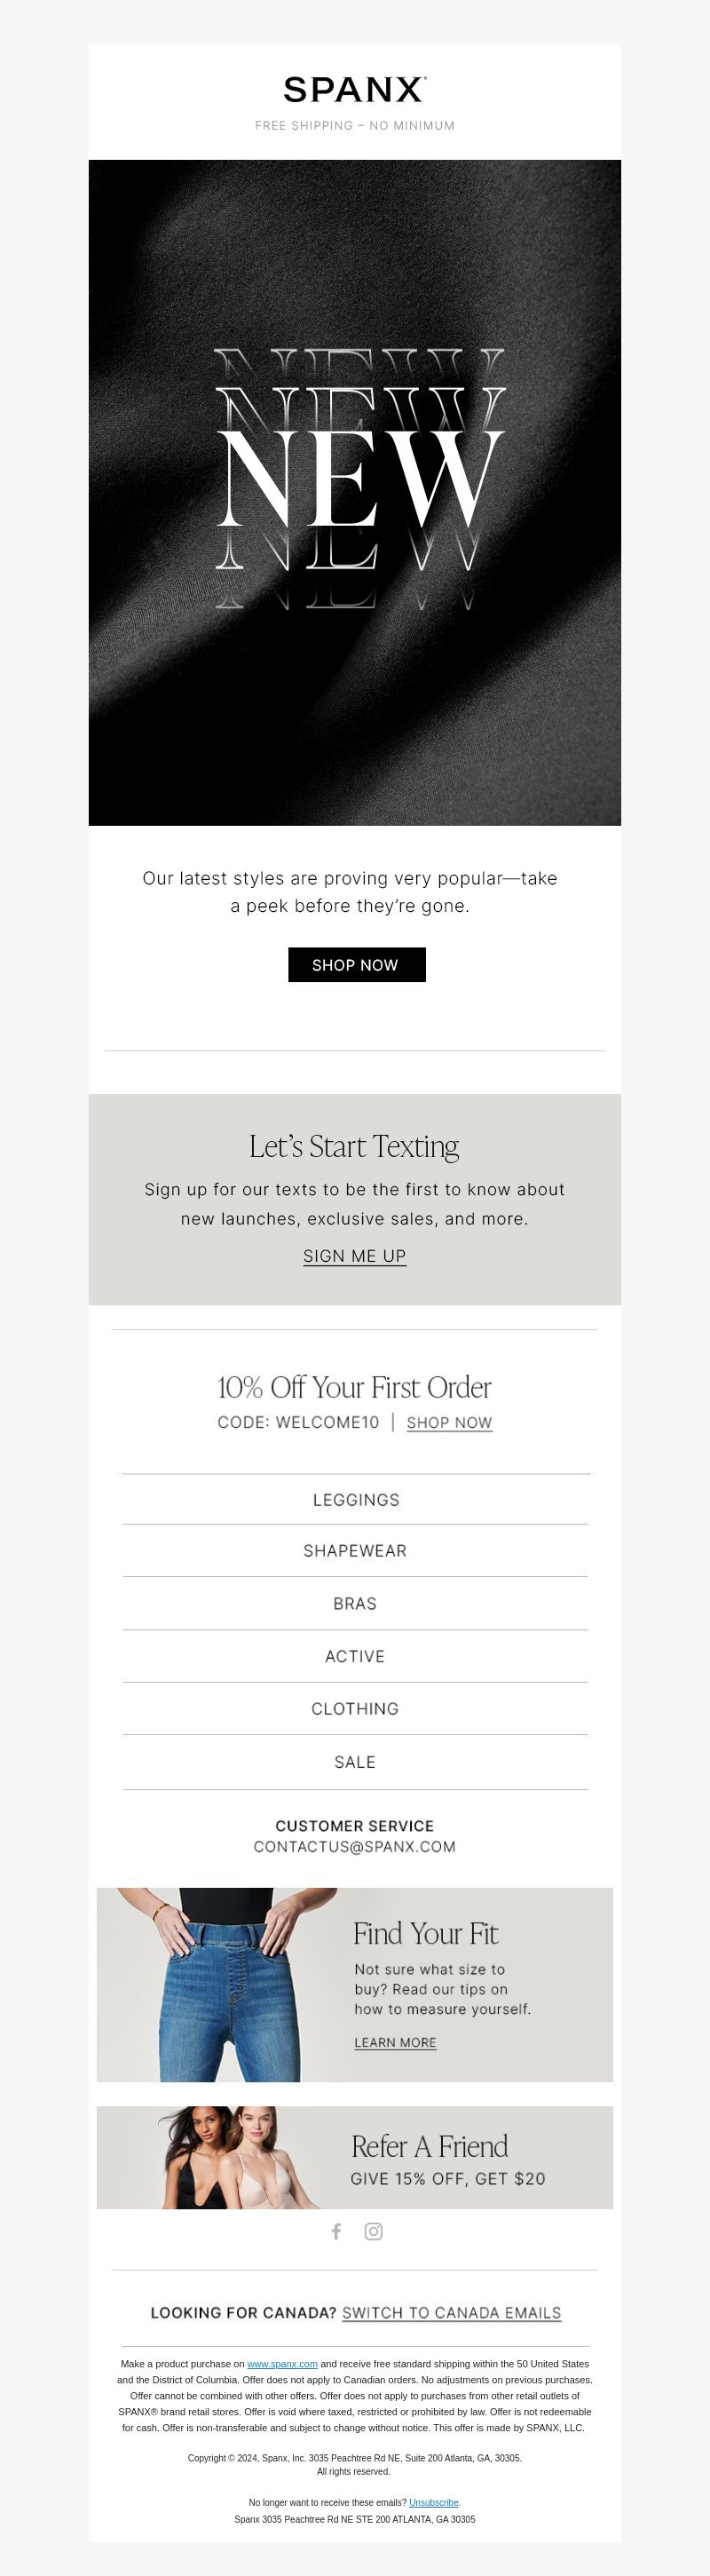Select the CLOTHING menu item
The width and height of the screenshot is (710, 2576).
point(355,1708)
